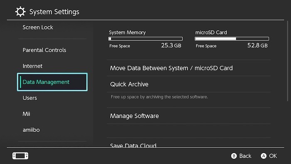The height and width of the screenshot is (164, 291).
Task: Click Free Space label under microSD Card
Action: tap(206, 46)
